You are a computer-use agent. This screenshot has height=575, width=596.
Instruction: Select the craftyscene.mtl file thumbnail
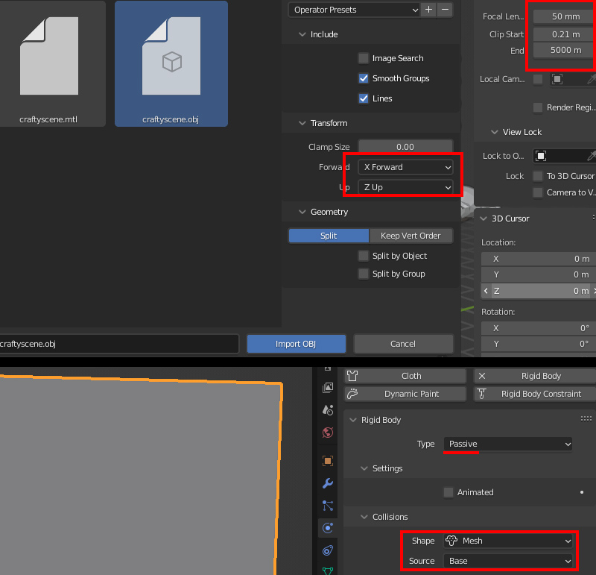pos(49,63)
